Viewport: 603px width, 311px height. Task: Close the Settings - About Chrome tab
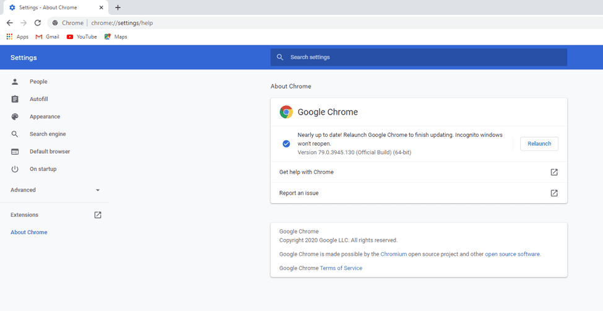(101, 7)
